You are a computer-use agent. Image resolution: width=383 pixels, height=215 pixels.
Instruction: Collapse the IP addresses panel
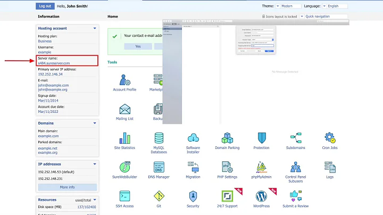(95, 164)
